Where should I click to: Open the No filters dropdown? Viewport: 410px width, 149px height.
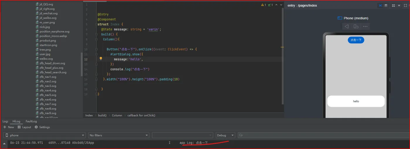119,135
